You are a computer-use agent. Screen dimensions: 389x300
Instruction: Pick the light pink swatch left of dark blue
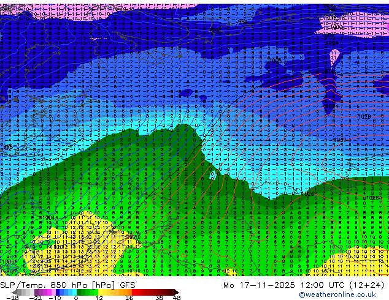pos(53,292)
